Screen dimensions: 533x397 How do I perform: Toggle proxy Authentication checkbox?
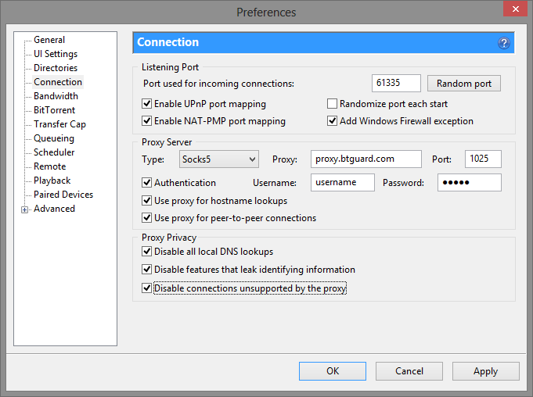click(x=146, y=183)
